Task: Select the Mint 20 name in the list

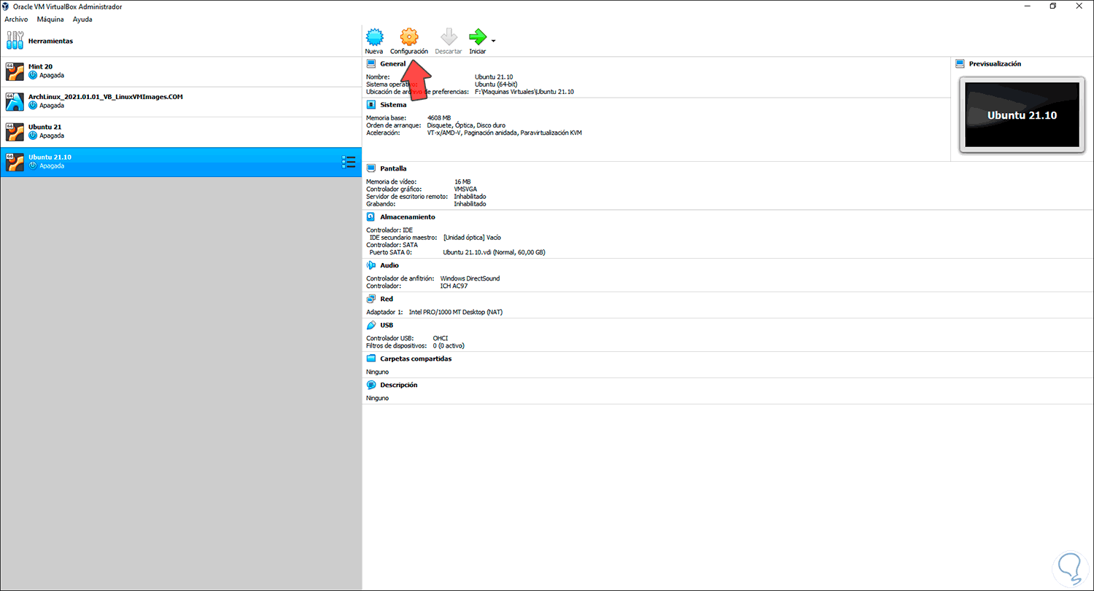Action: (x=40, y=66)
